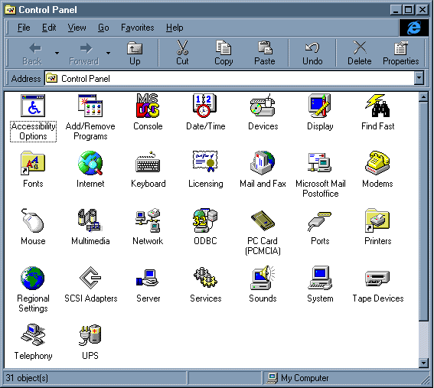Select the Mail and Fax icon
This screenshot has width=434, height=388.
263,163
